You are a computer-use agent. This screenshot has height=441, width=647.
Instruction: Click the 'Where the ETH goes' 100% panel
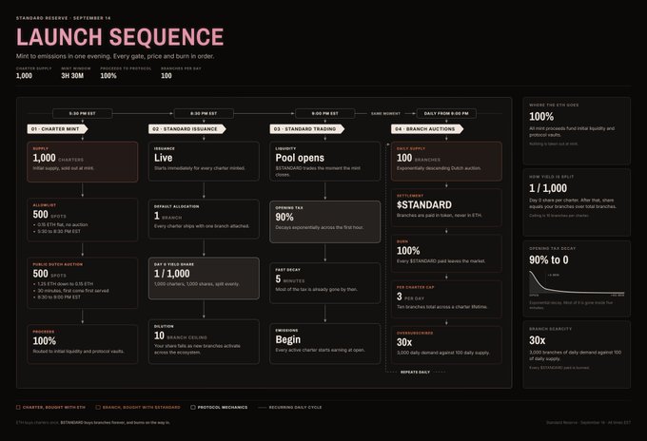tap(577, 131)
